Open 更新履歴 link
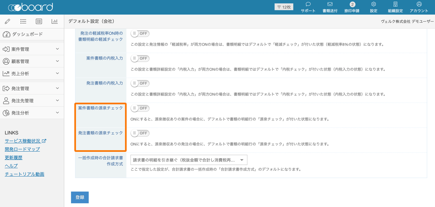Image resolution: width=435 pixels, height=207 pixels. point(14,157)
